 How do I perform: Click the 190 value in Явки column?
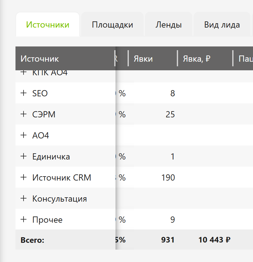168,177
